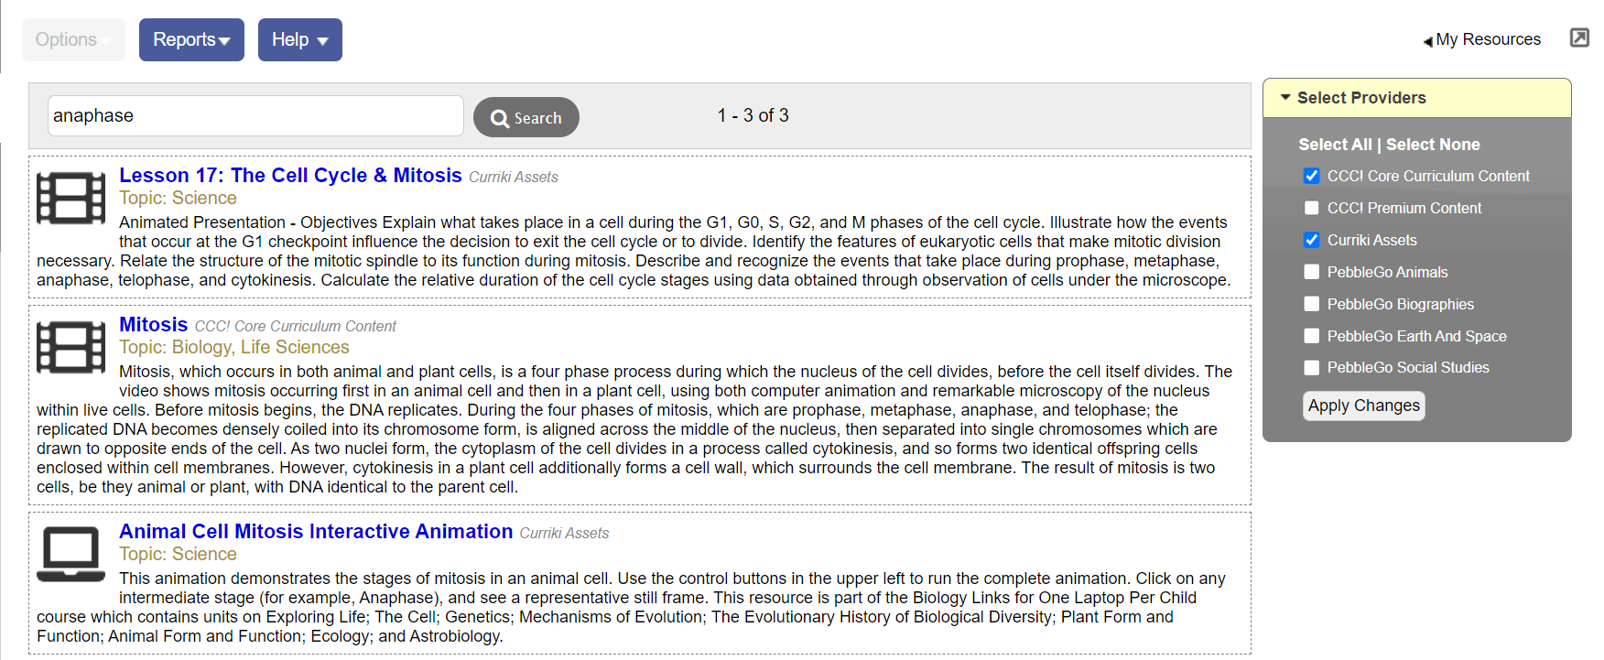This screenshot has width=1604, height=660.
Task: Open the Options menu
Action: pos(72,39)
